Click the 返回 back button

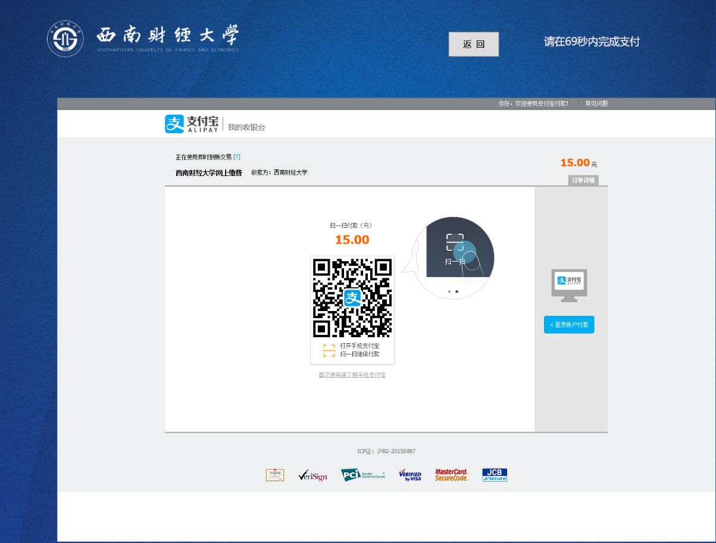point(473,44)
